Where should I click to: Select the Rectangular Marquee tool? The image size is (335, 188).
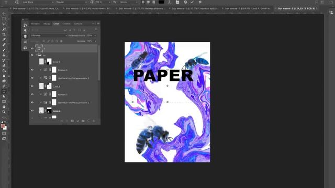tap(4, 19)
